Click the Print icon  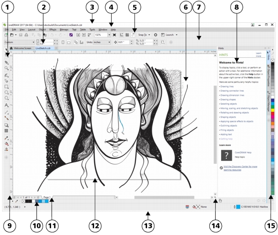[x=26, y=35]
